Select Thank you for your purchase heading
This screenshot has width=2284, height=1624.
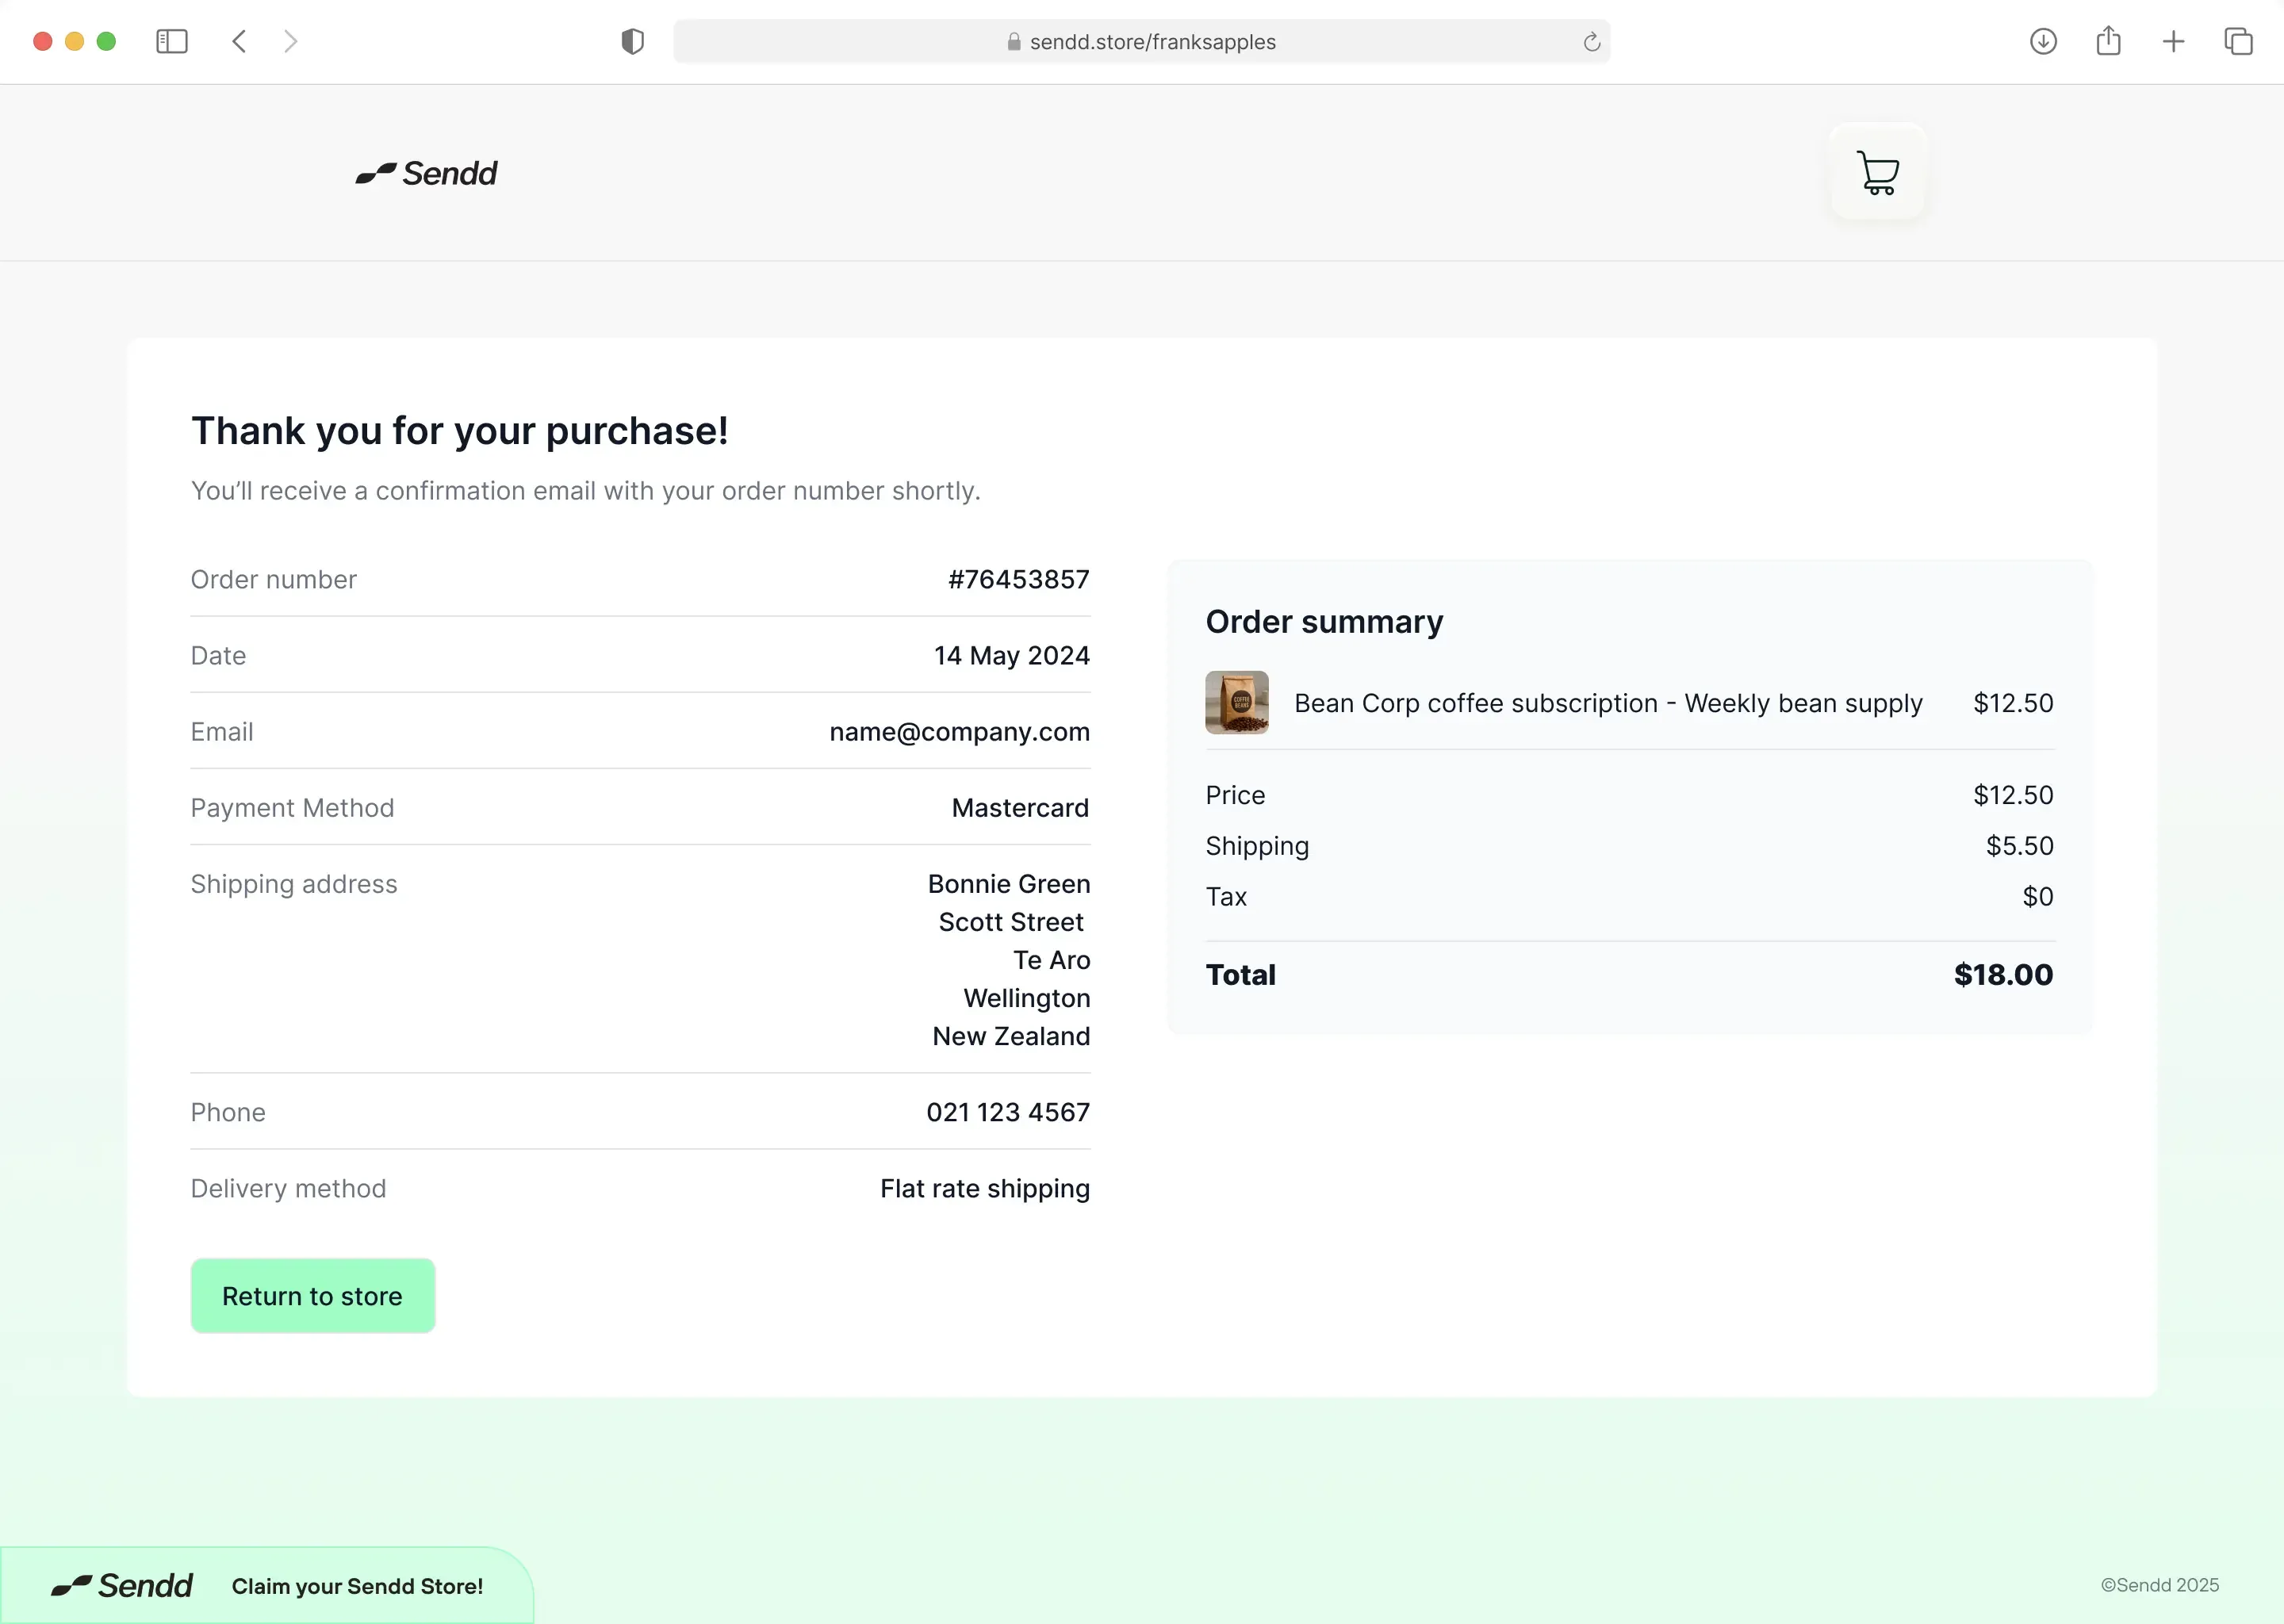tap(459, 431)
